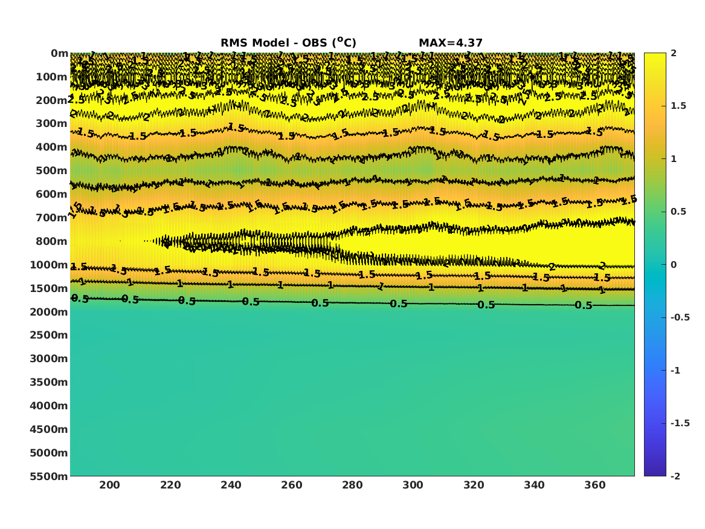Click the colorbar gradient strip
Viewport: 705px width, 529px height.
click(x=655, y=265)
